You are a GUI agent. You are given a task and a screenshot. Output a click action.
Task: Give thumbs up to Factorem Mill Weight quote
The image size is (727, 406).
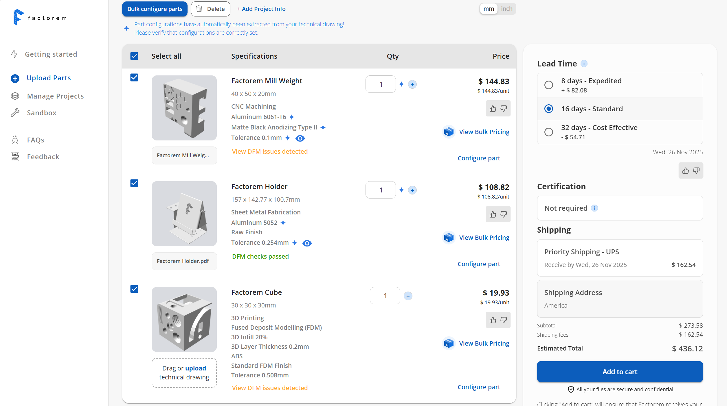493,108
